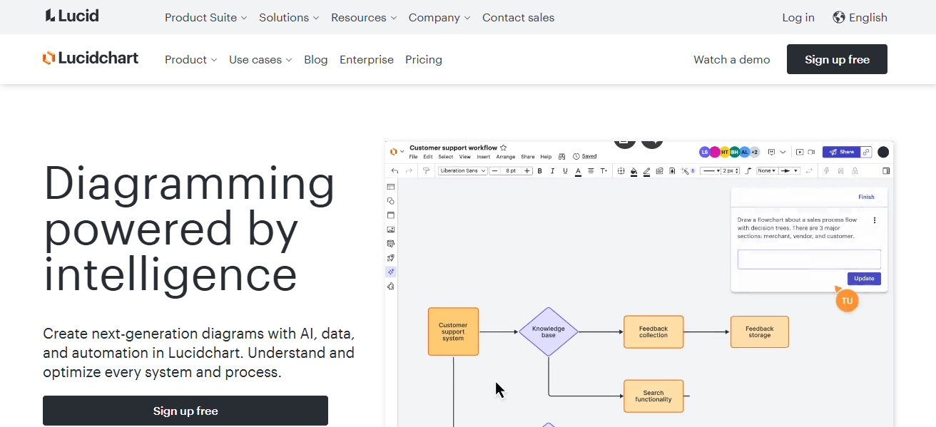Viewport: 936px width, 427px height.
Task: Open the text color picker
Action: (x=578, y=171)
